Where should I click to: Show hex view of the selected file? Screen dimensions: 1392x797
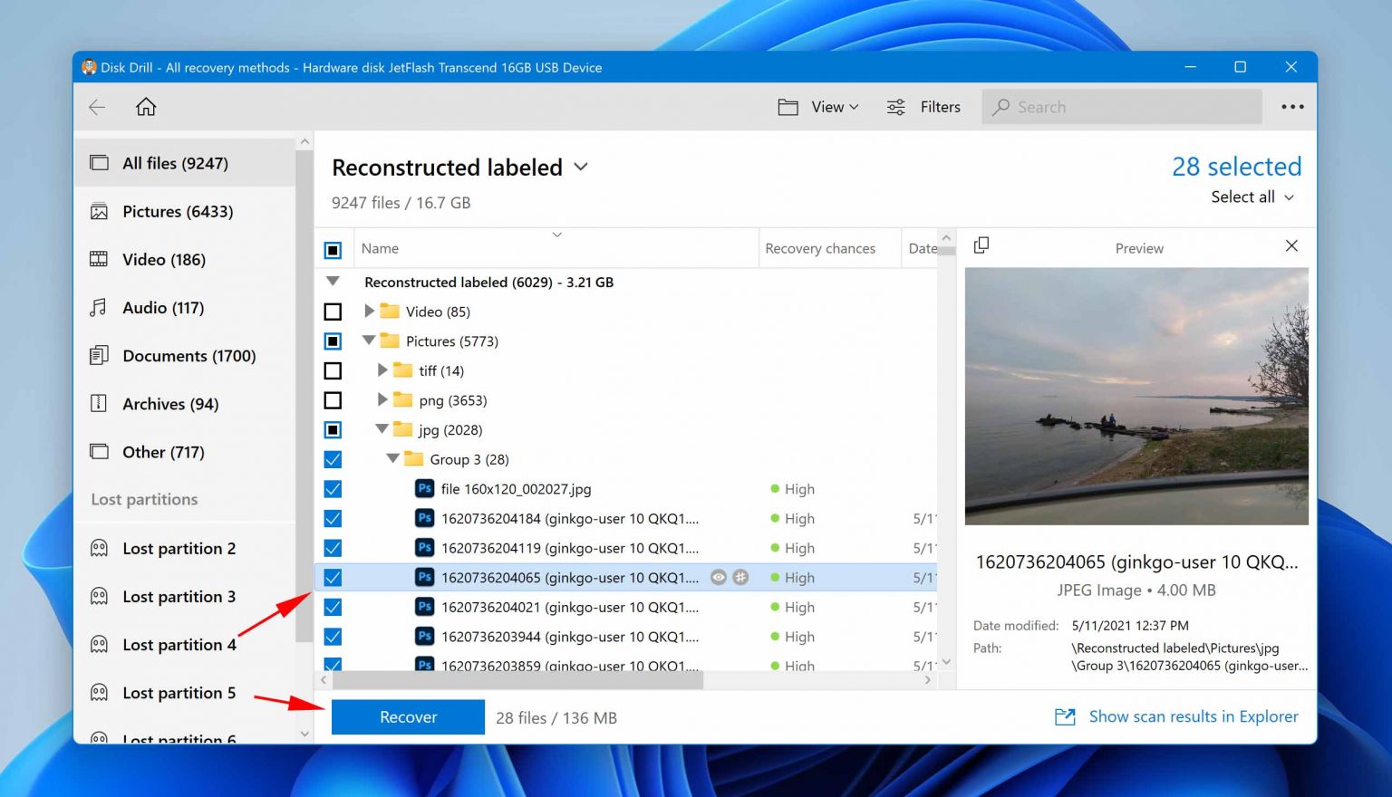pyautogui.click(x=740, y=577)
